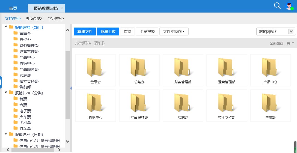Collapse the 报销归档（分类） tree node
This screenshot has width=297, height=153.
coord(6,92)
